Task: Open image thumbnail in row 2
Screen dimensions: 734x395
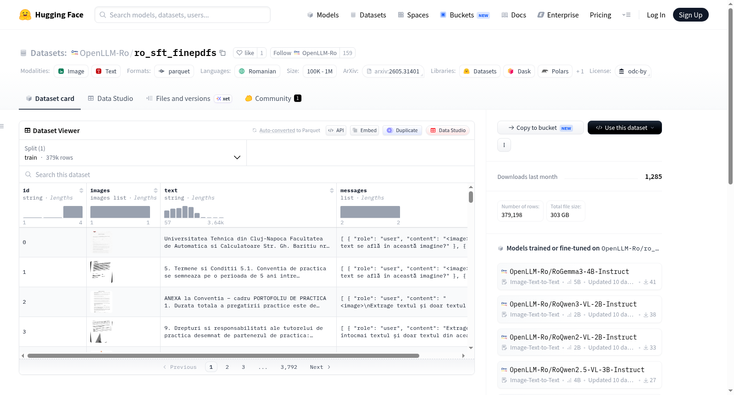Action: point(101,301)
